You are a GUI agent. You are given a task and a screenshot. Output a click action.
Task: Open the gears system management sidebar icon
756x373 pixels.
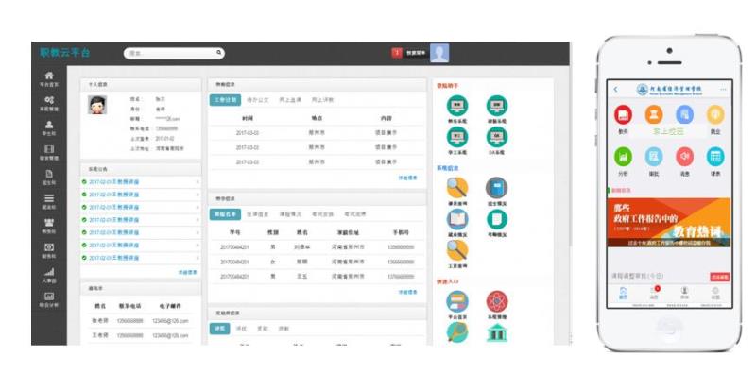click(49, 100)
